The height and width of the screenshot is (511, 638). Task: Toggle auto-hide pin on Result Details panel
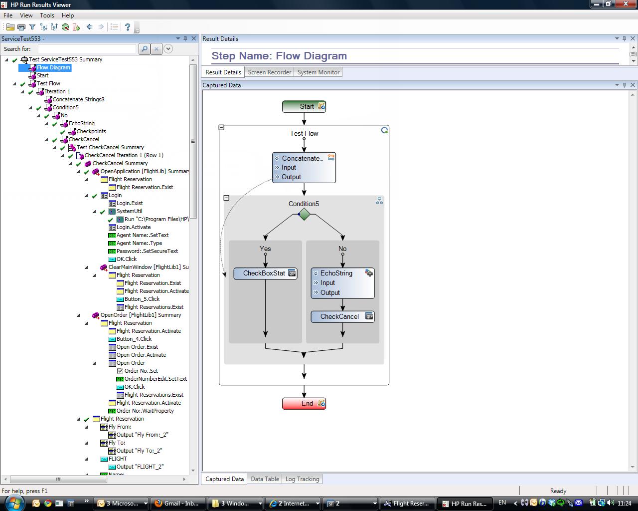[x=625, y=38]
